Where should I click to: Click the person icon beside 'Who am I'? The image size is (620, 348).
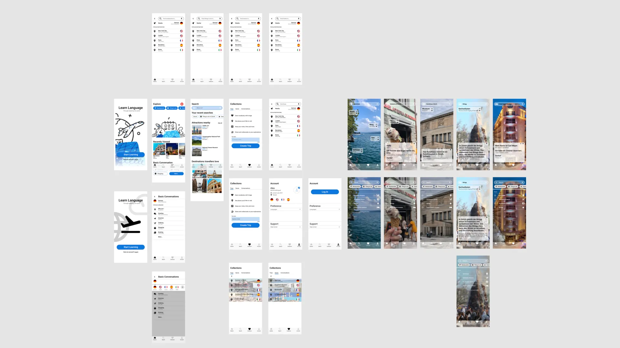(155, 209)
